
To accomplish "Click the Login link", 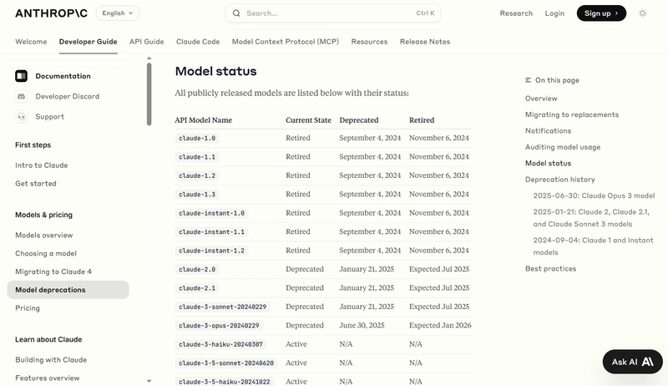I will point(554,13).
